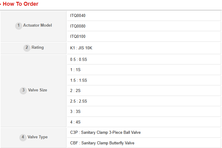Select C3P Sanitary Clamp 3-Piece Ball Valve
222x148 pixels.
(105, 133)
